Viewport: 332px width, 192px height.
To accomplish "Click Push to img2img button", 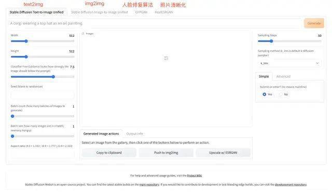I will click(x=166, y=153).
